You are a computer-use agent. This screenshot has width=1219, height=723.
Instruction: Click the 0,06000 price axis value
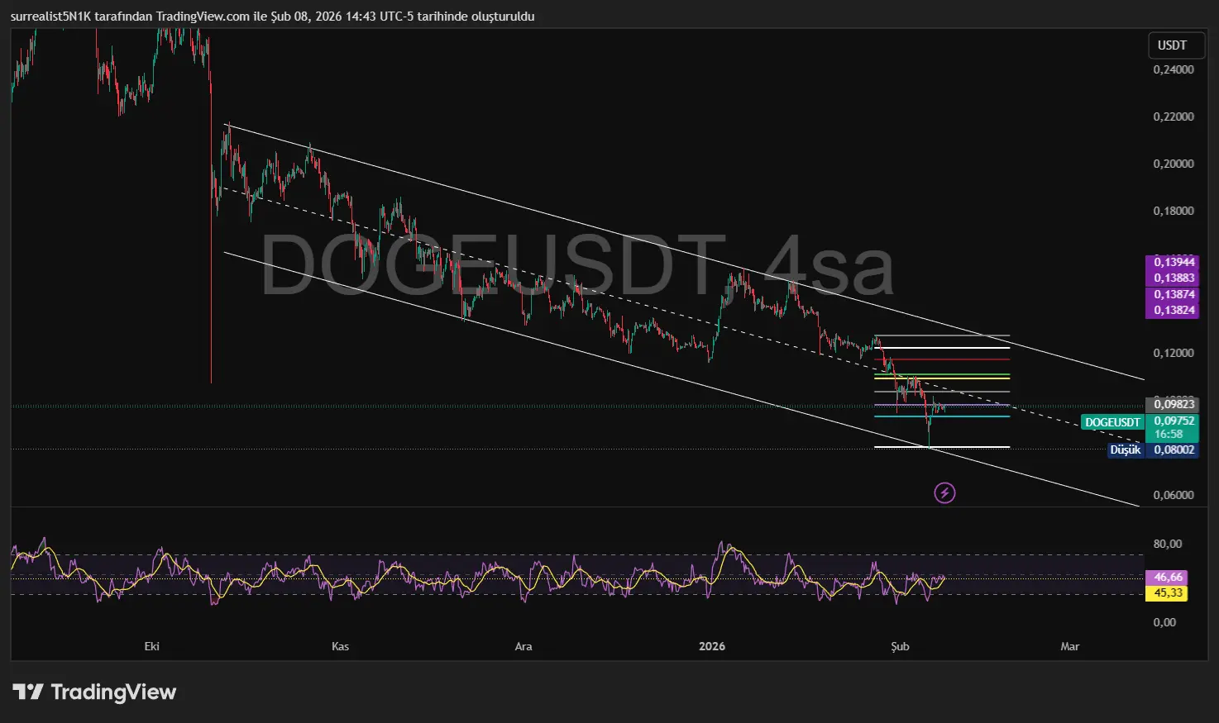pos(1174,495)
